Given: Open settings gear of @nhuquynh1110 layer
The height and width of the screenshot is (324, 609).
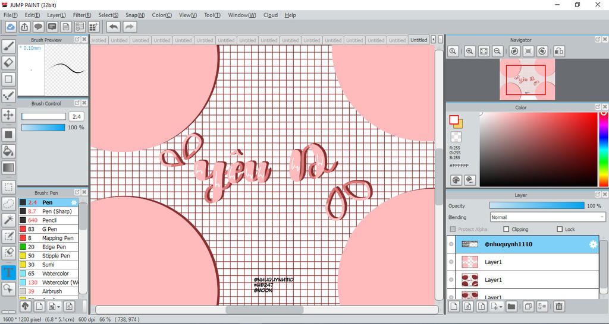Looking at the screenshot, I should coord(593,244).
